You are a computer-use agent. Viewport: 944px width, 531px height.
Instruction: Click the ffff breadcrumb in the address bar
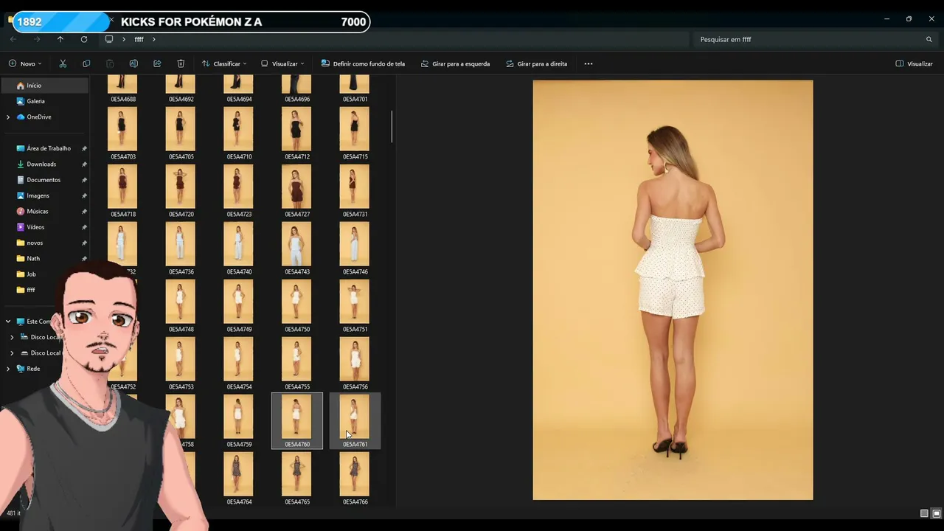[x=139, y=39]
